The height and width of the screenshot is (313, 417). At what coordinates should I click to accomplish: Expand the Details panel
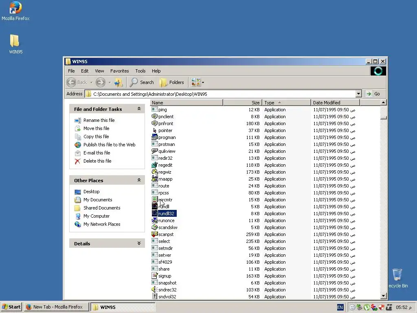(x=139, y=243)
